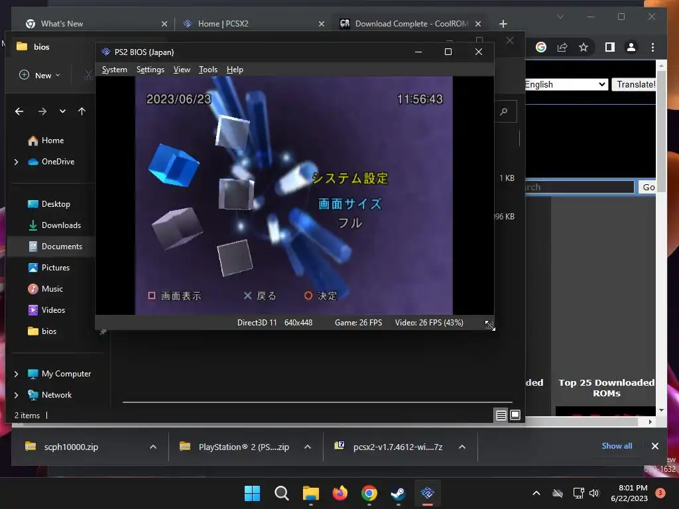Open Downloads in the sidebar
Screen dimensions: 679x509
coord(54,225)
